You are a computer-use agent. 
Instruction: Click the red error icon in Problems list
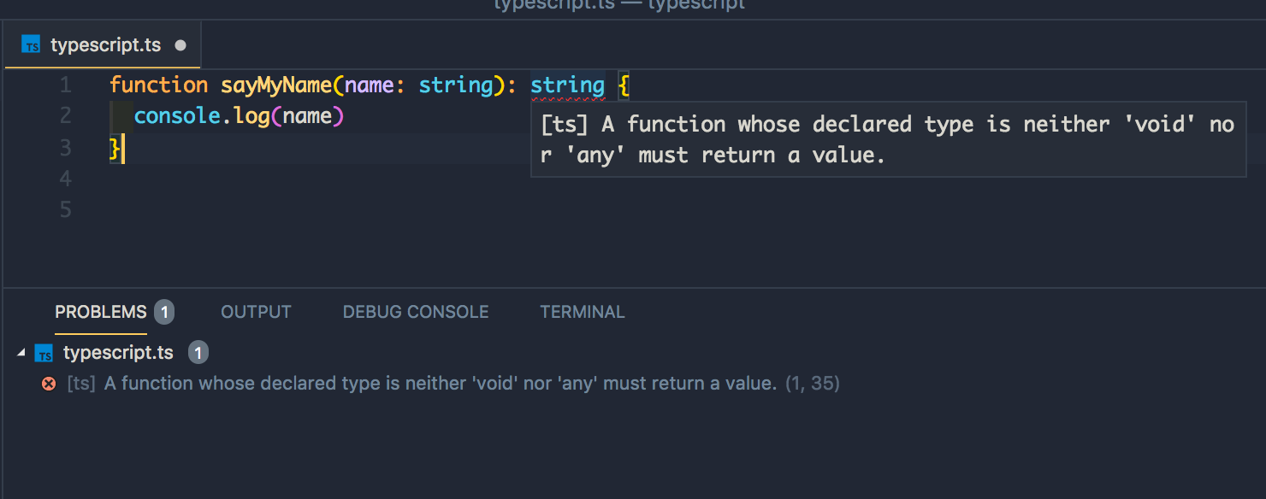point(49,384)
